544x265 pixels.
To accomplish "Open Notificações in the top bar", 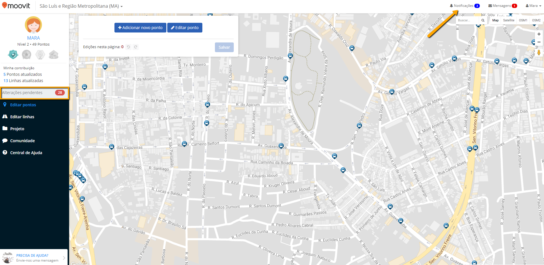I will pos(464,6).
